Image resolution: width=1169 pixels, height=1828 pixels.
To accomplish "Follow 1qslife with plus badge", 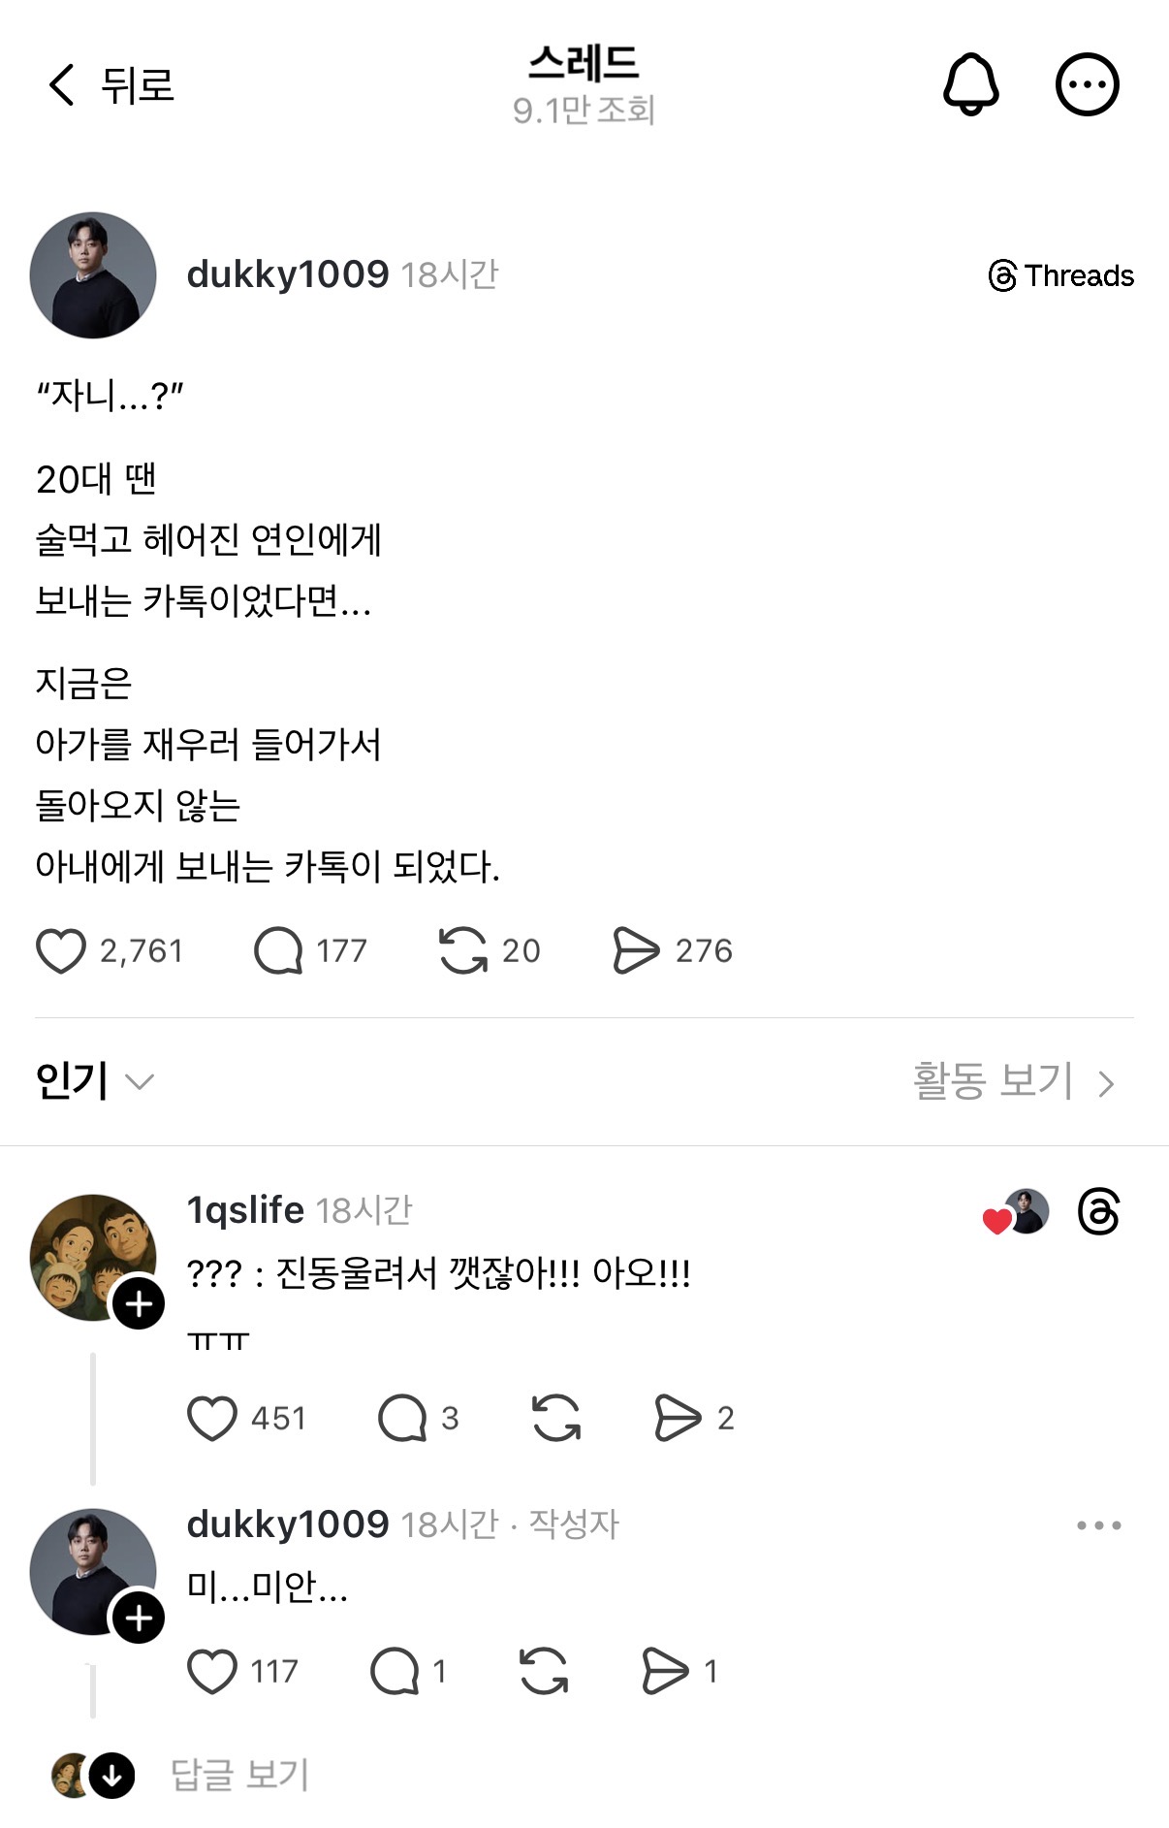I will tap(139, 1303).
